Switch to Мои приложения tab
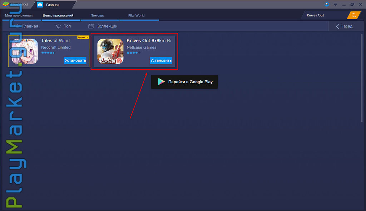Viewport: 366px width, 211px height. pos(19,15)
